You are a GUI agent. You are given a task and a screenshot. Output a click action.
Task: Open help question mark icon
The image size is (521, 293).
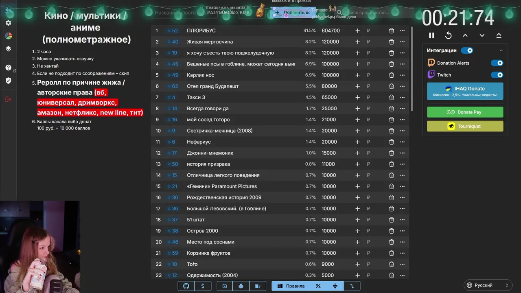point(8,68)
